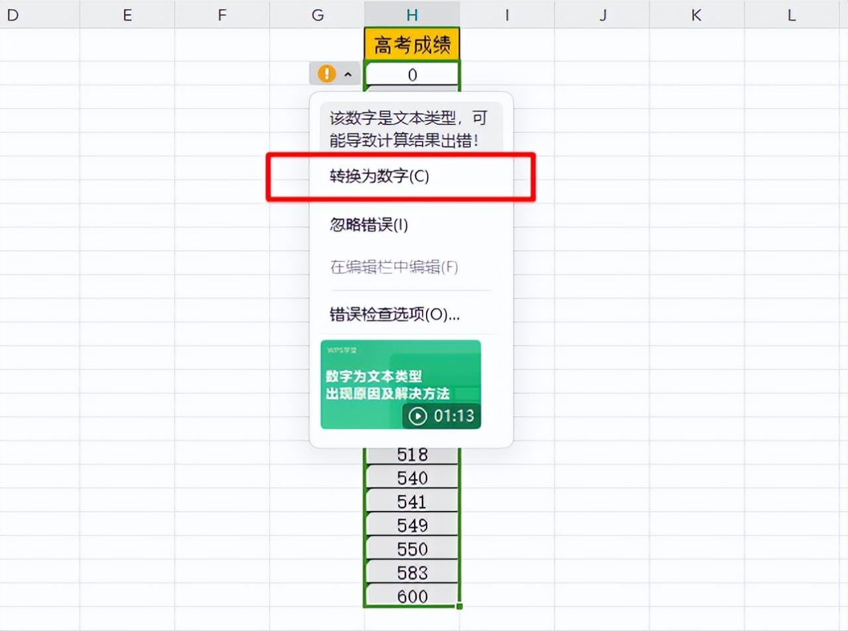
Task: Click the text-type number warning message
Action: pyautogui.click(x=411, y=128)
